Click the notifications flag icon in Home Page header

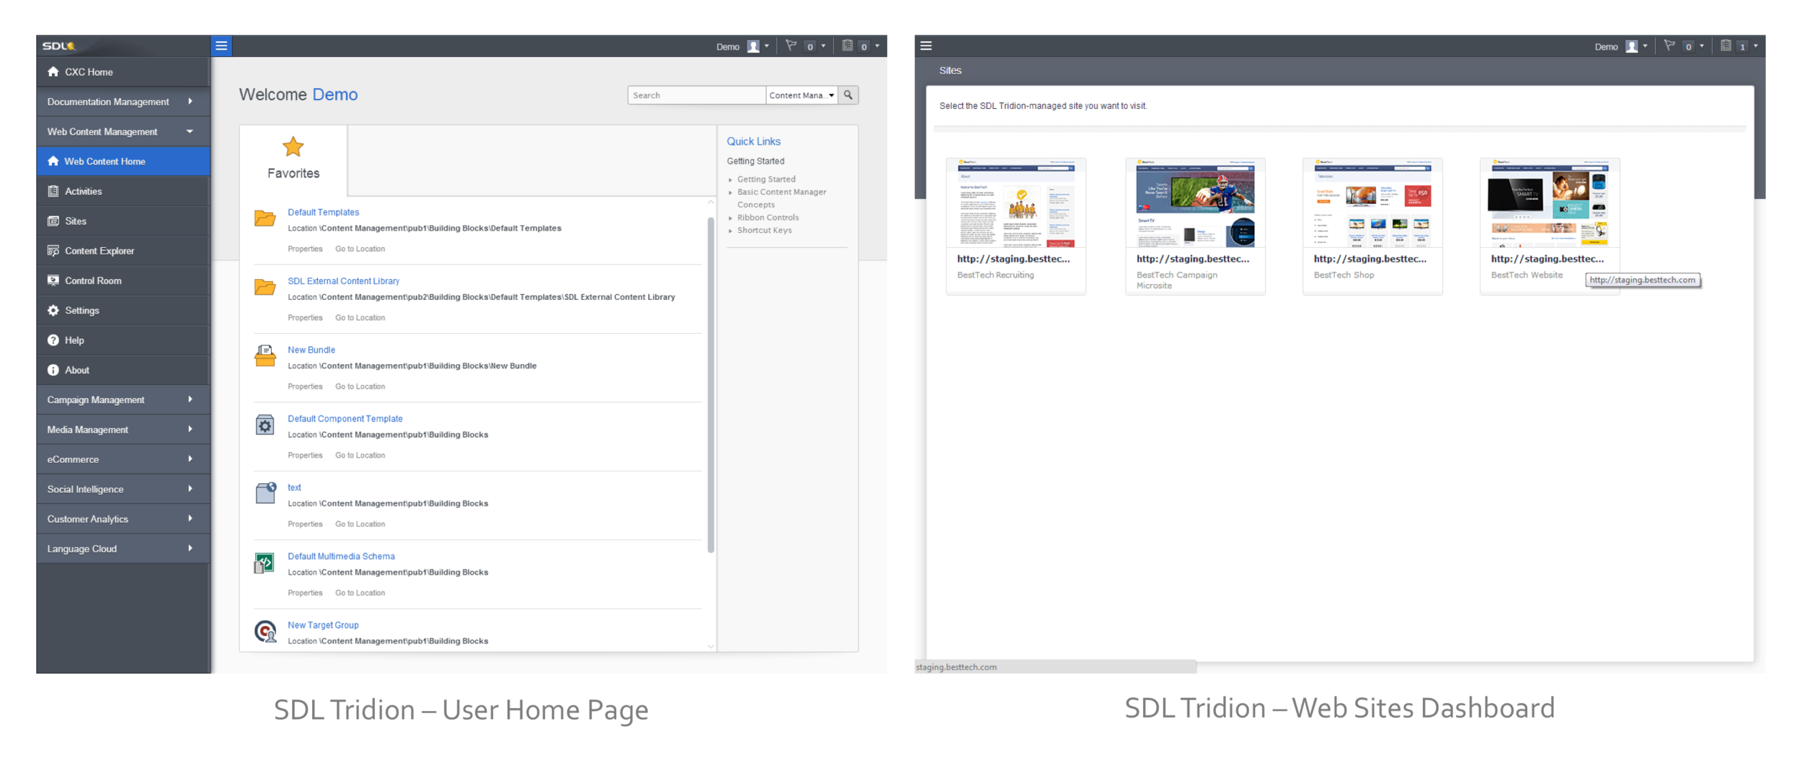click(791, 45)
